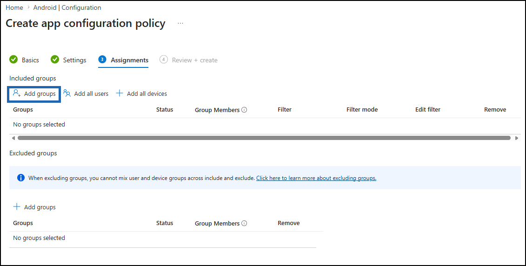Image resolution: width=526 pixels, height=266 pixels.
Task: Click the left arrow of the horizontal scrollbar
Action: pyautogui.click(x=13, y=138)
